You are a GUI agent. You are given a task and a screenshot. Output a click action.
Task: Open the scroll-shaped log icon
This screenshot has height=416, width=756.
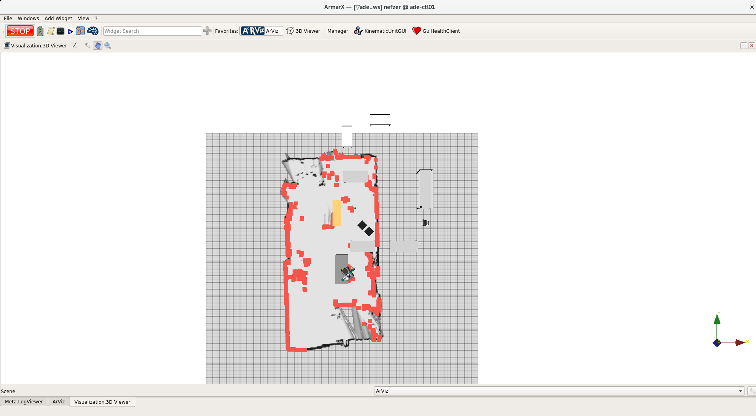51,31
